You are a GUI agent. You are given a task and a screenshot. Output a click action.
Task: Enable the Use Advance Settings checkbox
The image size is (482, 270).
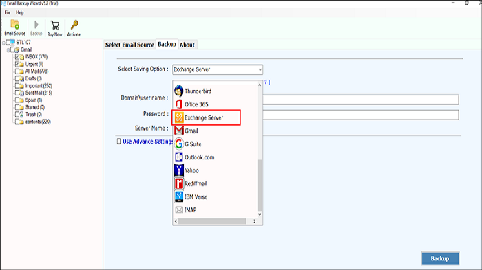(x=119, y=141)
